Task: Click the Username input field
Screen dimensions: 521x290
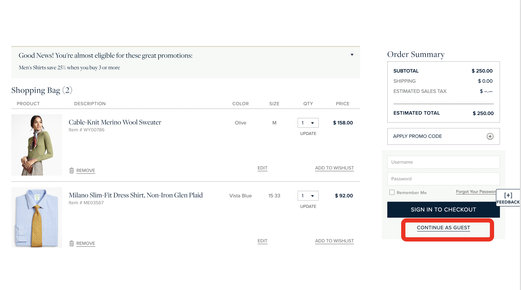Action: (x=443, y=162)
